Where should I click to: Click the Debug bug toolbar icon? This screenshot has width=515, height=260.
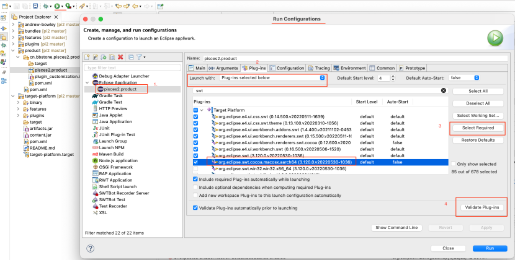tap(46, 6)
